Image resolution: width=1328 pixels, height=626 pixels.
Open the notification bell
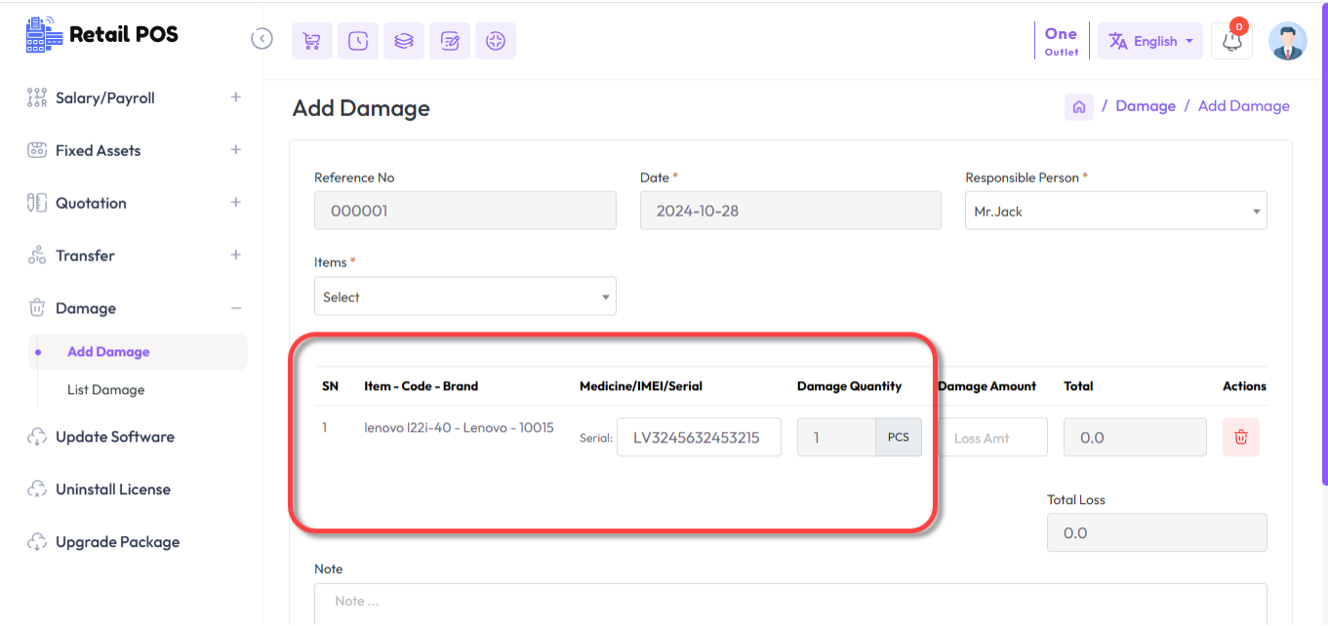[x=1231, y=42]
